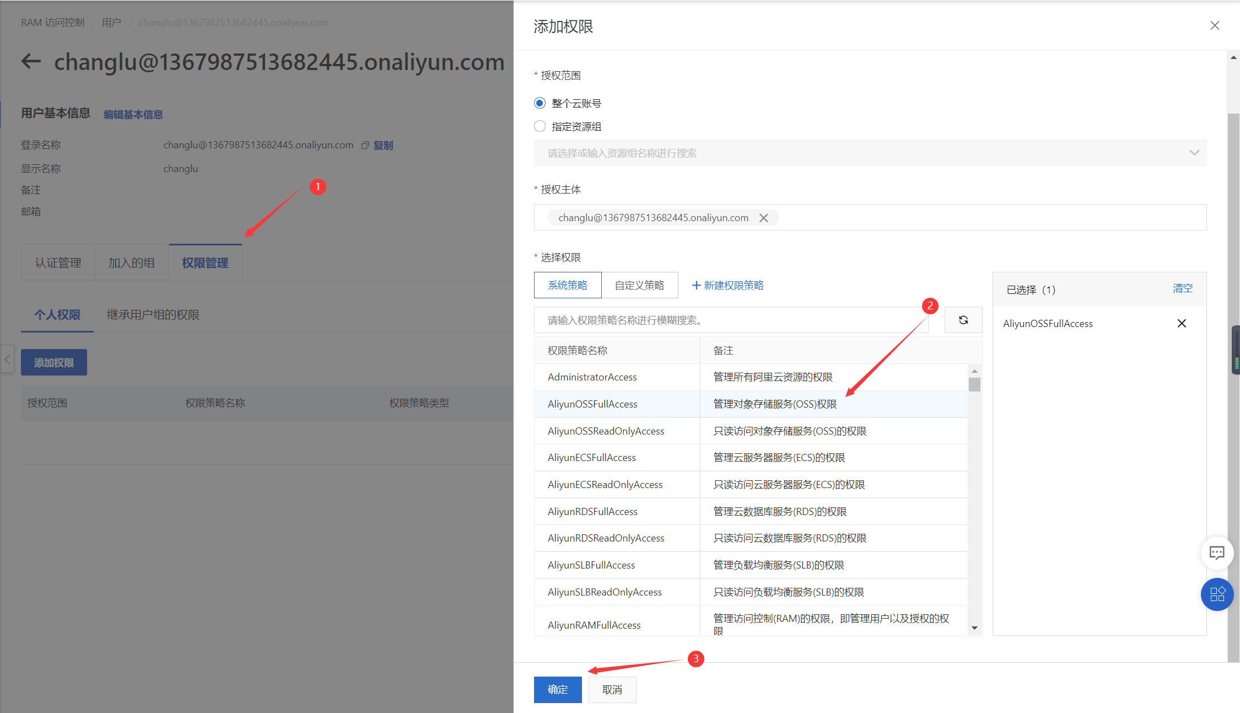Click 清空 to clear selected policies
This screenshot has width=1240, height=713.
coord(1182,288)
